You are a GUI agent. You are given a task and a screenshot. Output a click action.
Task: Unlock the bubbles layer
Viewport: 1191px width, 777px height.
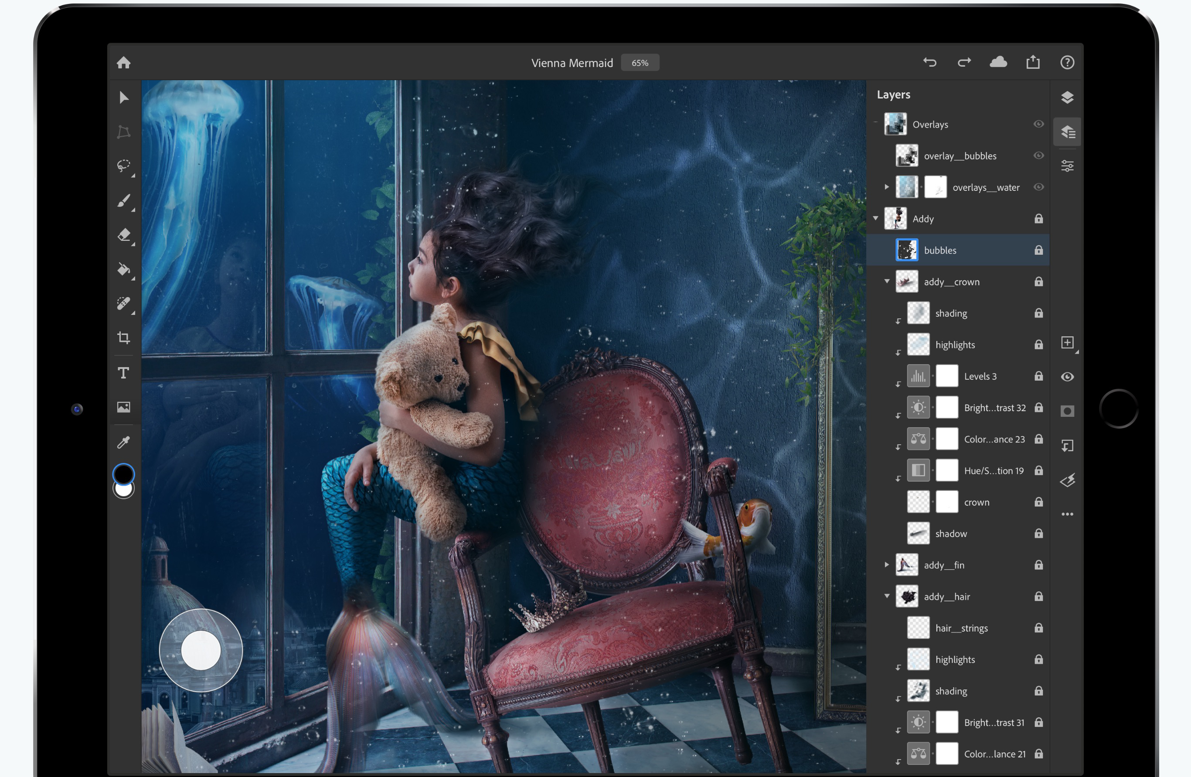point(1038,250)
